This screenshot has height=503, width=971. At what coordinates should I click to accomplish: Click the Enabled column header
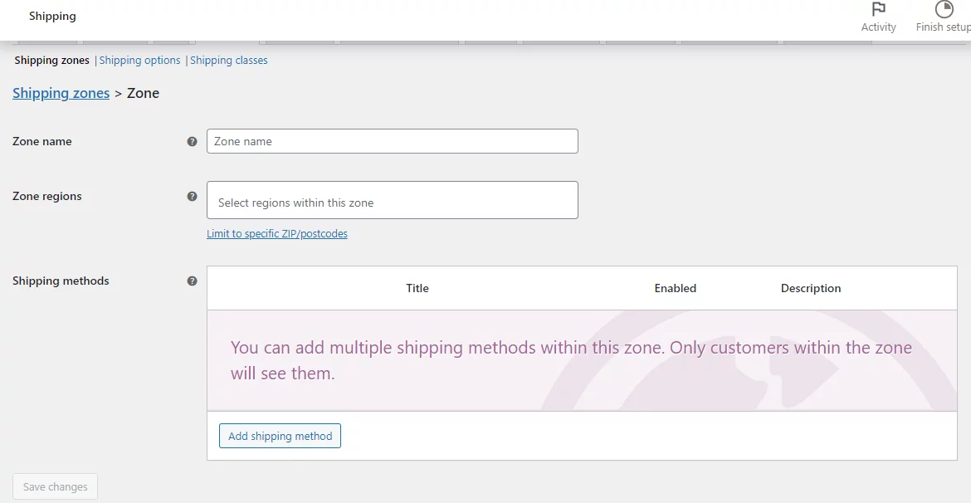coord(675,288)
